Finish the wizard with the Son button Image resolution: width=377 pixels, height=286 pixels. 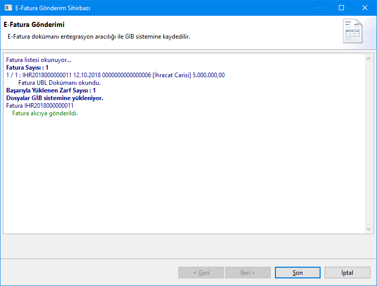click(x=297, y=273)
